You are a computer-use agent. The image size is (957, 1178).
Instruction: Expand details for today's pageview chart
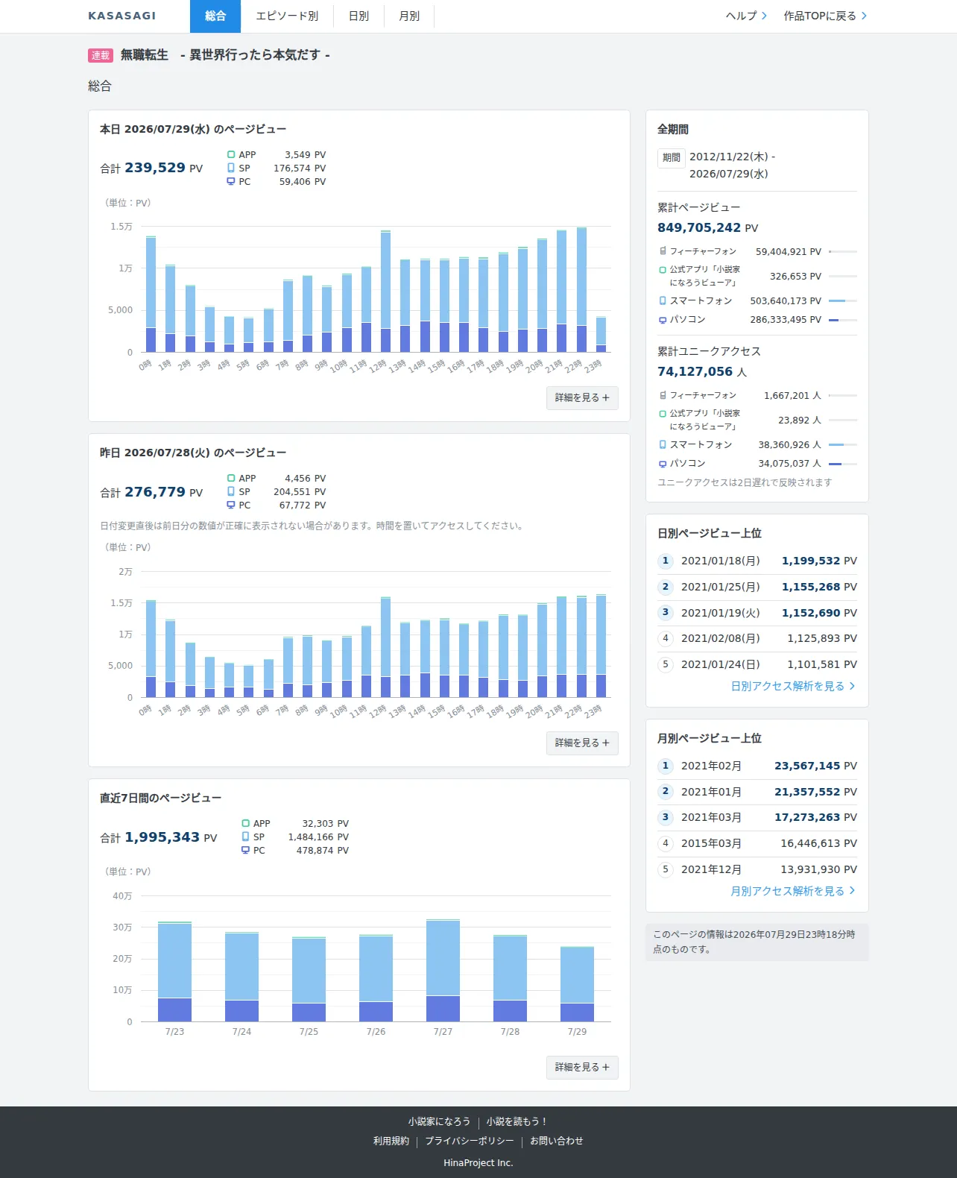point(582,398)
